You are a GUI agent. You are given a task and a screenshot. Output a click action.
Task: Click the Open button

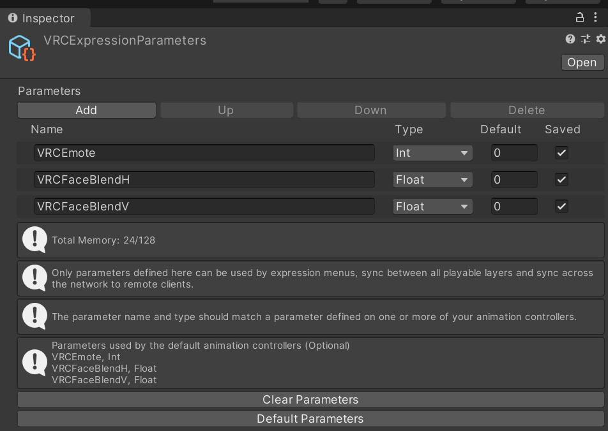(x=582, y=62)
